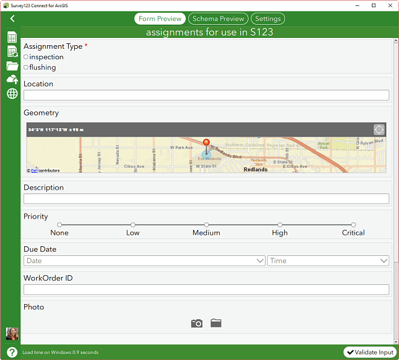
Task: Maximize the Survey123 Connect window
Action: [374, 5]
